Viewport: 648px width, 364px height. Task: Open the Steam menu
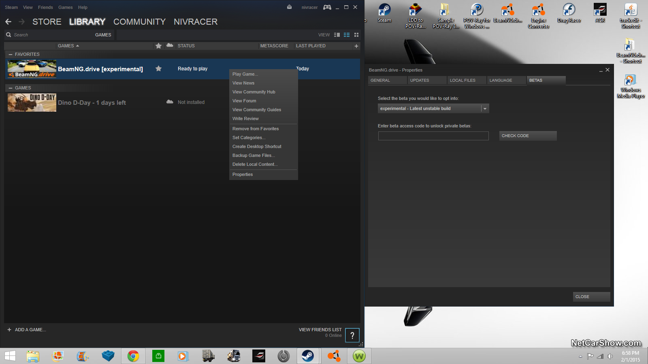coord(11,7)
